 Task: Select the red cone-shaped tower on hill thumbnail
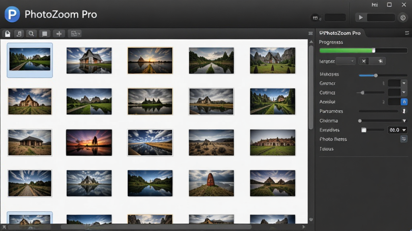click(211, 183)
